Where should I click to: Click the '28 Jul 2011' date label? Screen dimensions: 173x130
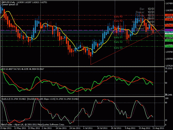coord(116,128)
